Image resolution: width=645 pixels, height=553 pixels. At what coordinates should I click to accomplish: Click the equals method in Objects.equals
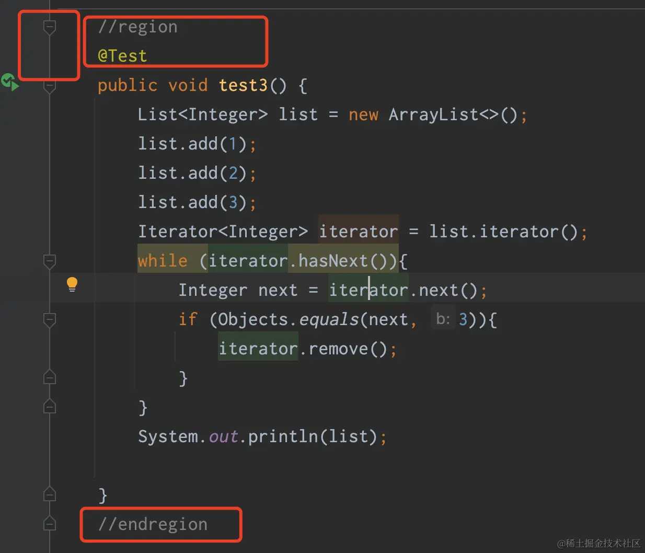point(329,319)
